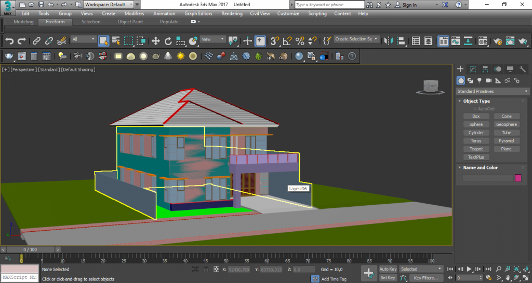Click the Play Animation button
The image size is (532, 283).
(x=469, y=269)
